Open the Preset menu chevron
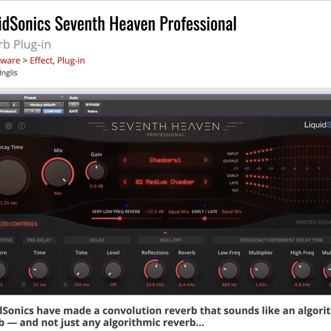331x331 pixels. point(62,97)
